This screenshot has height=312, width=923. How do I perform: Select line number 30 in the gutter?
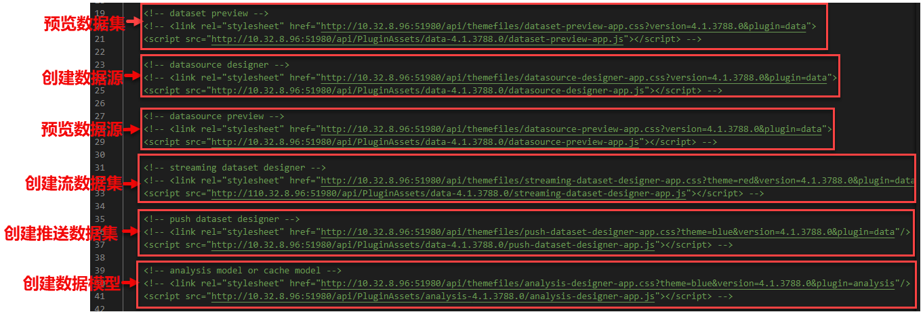[100, 155]
